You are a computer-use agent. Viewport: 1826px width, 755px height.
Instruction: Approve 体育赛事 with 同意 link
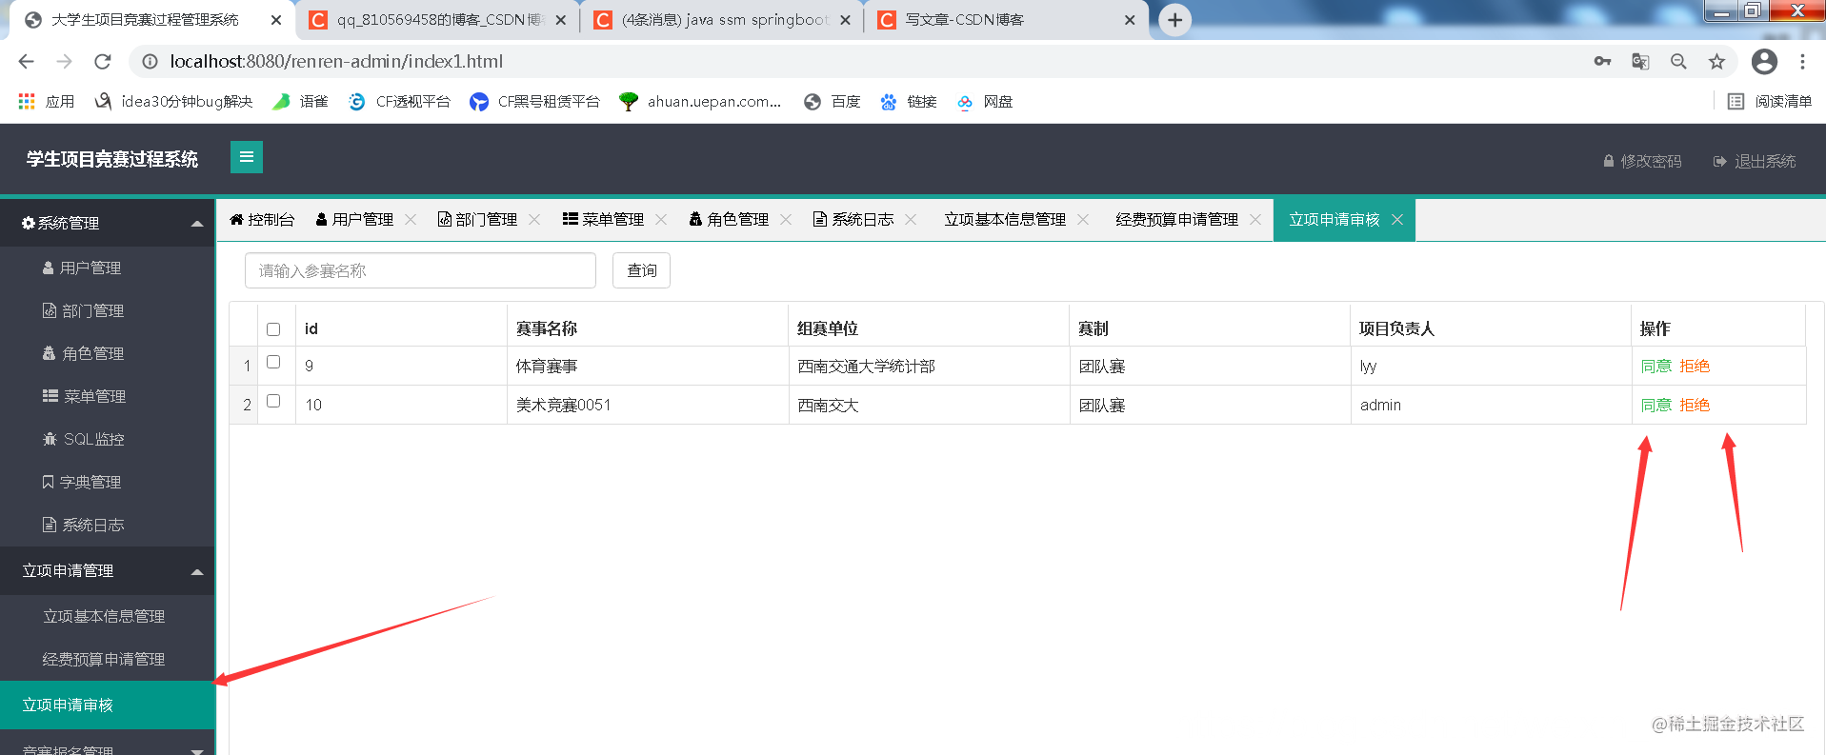click(x=1655, y=366)
